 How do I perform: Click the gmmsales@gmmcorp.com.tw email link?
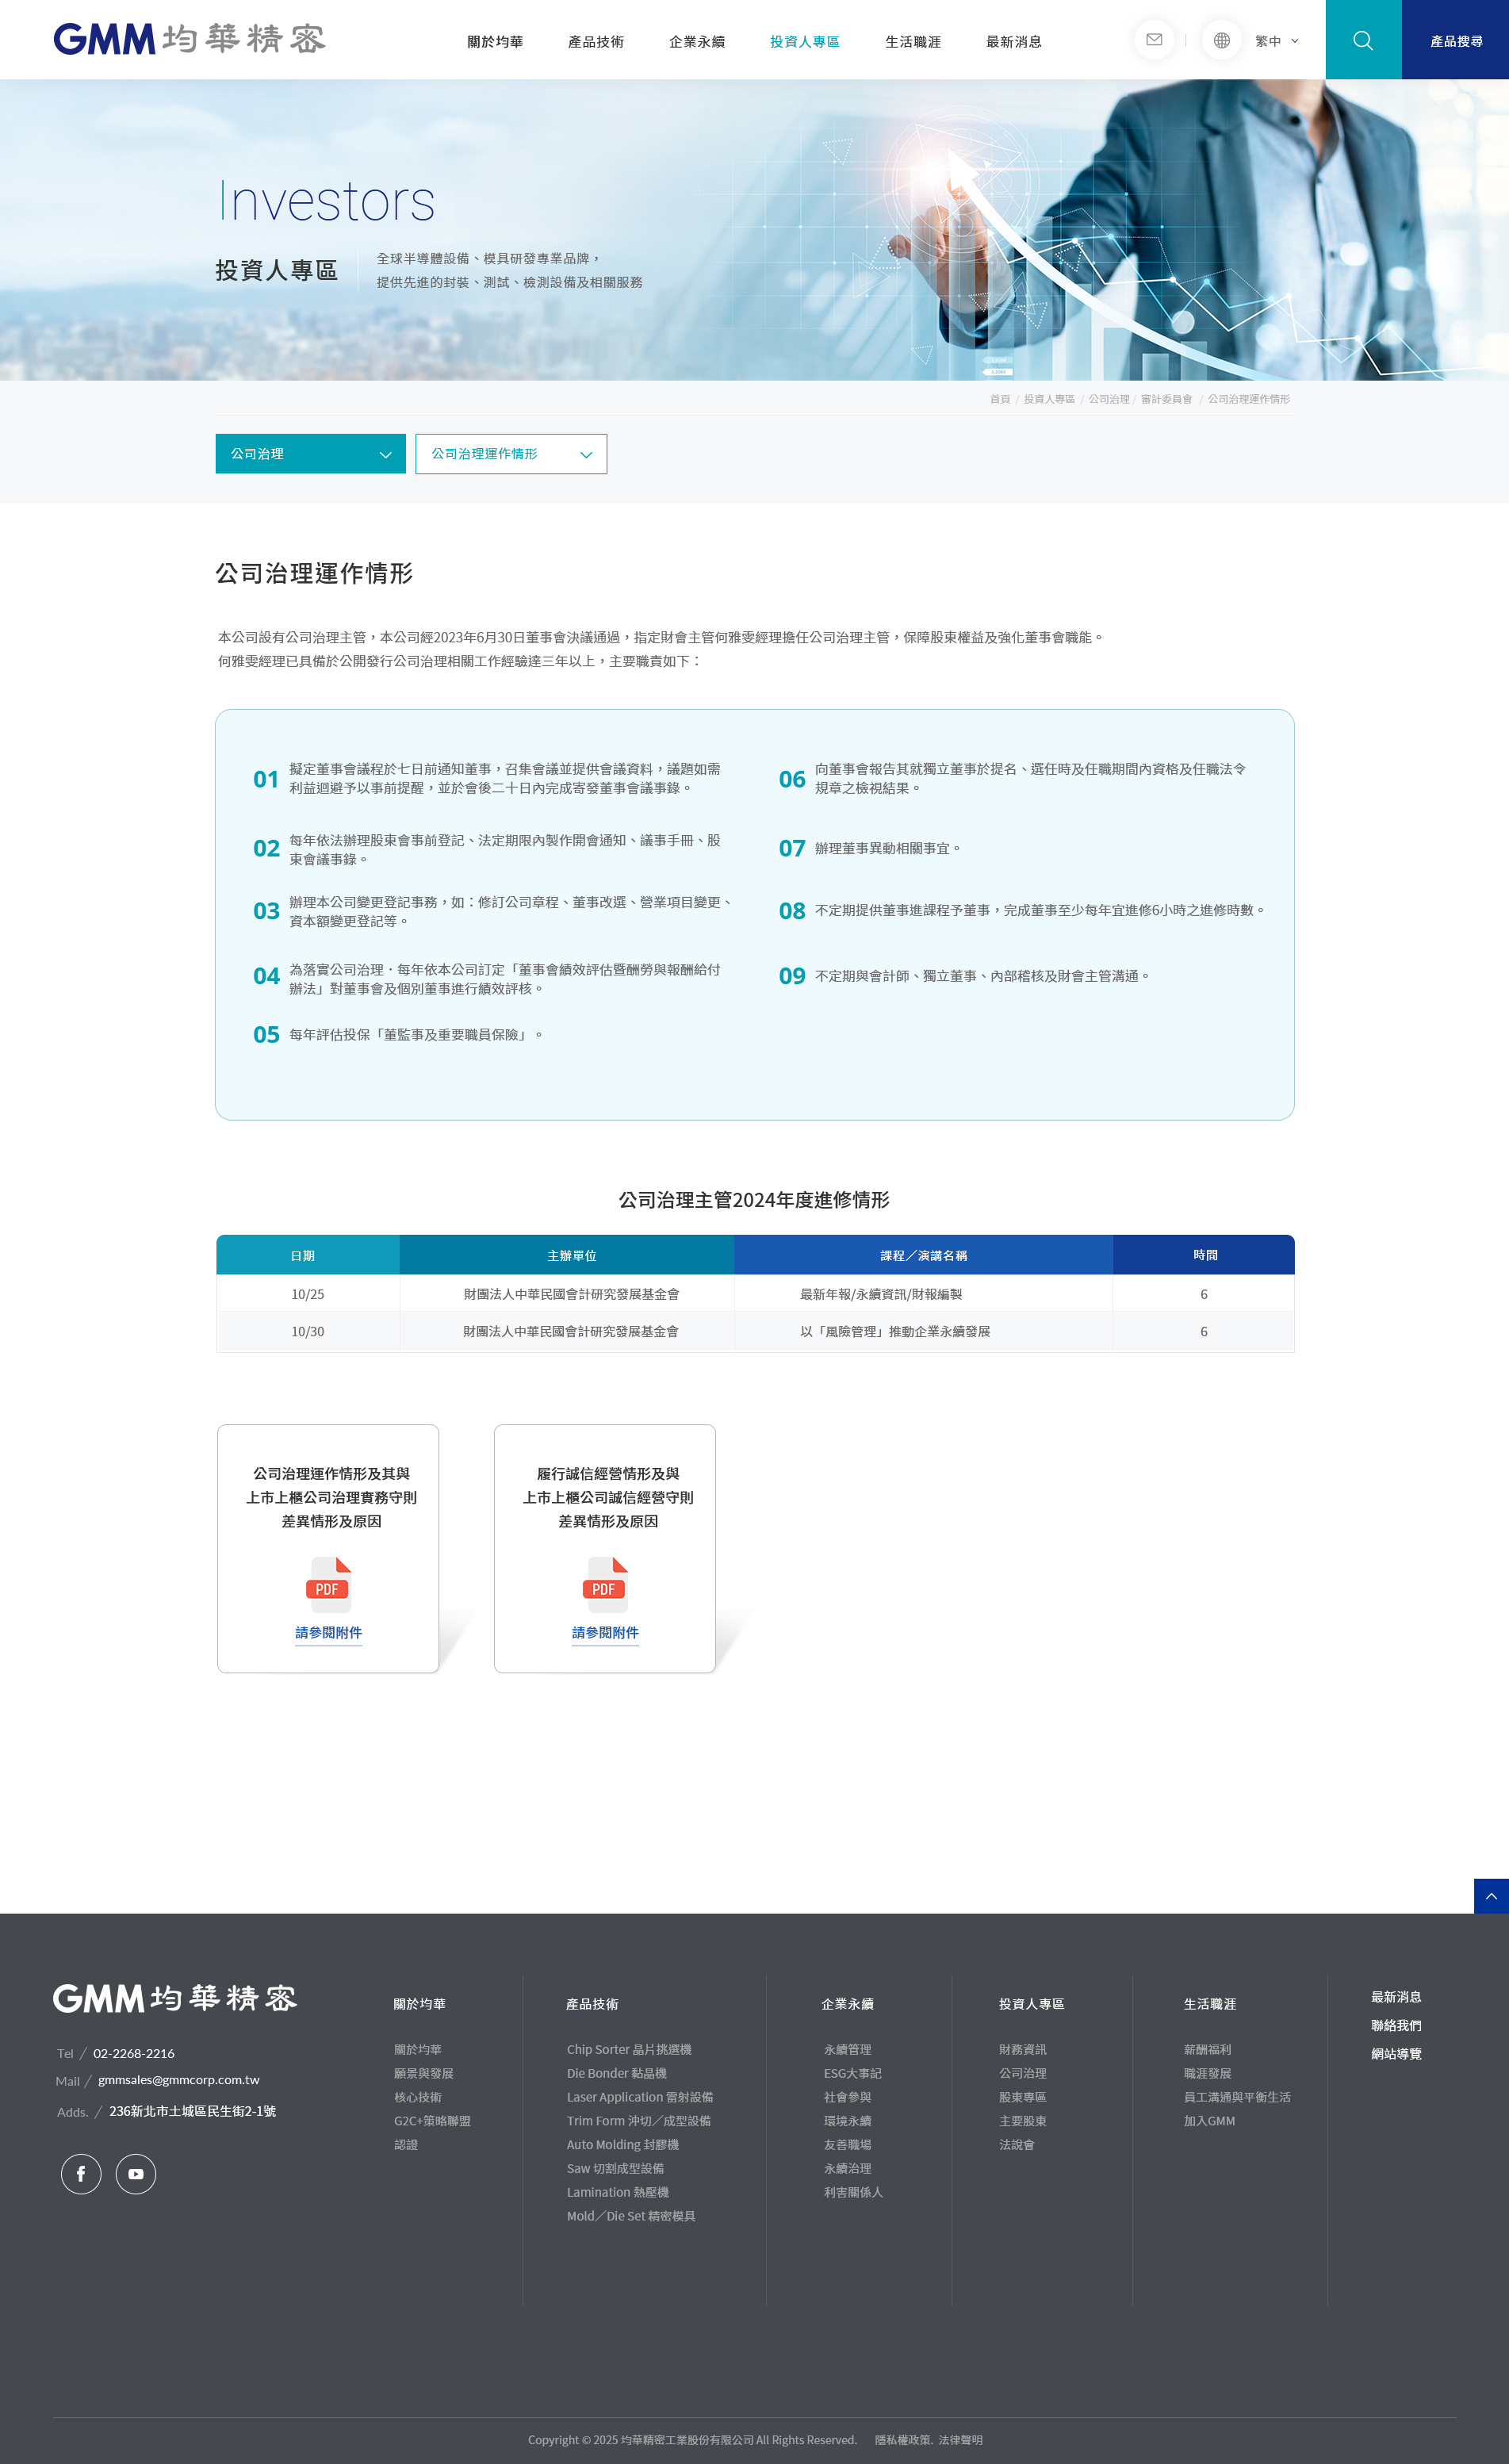click(179, 2080)
